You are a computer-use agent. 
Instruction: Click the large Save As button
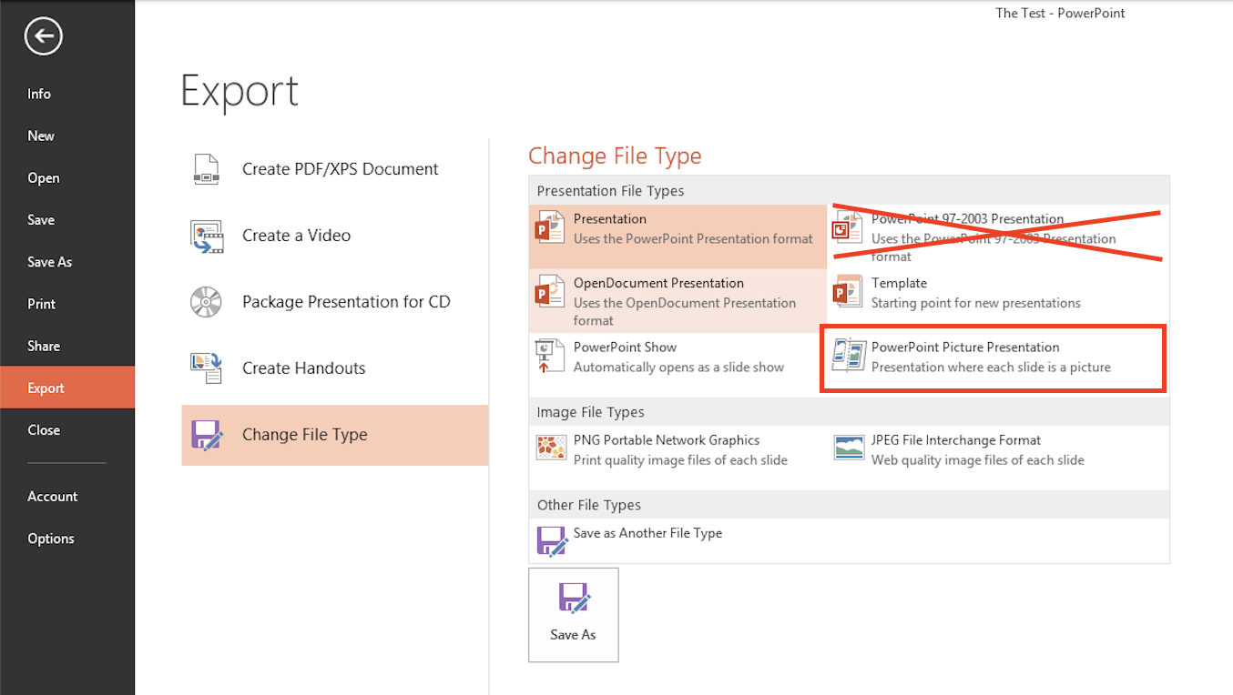click(574, 615)
